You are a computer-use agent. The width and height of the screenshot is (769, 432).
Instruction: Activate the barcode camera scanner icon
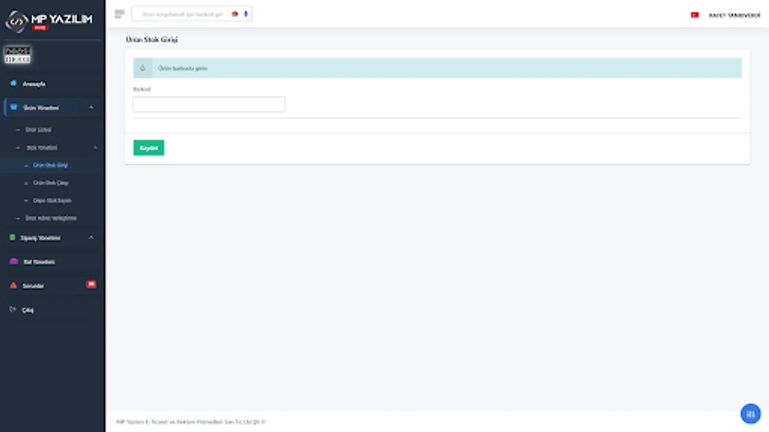(x=234, y=13)
